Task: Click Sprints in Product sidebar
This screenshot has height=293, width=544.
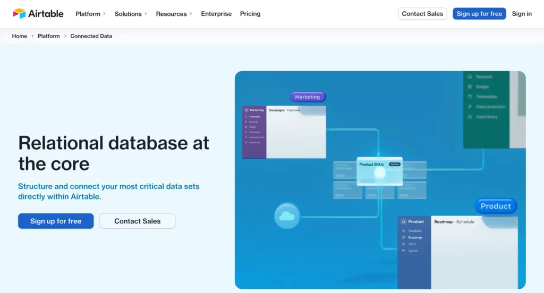Action: (x=413, y=251)
